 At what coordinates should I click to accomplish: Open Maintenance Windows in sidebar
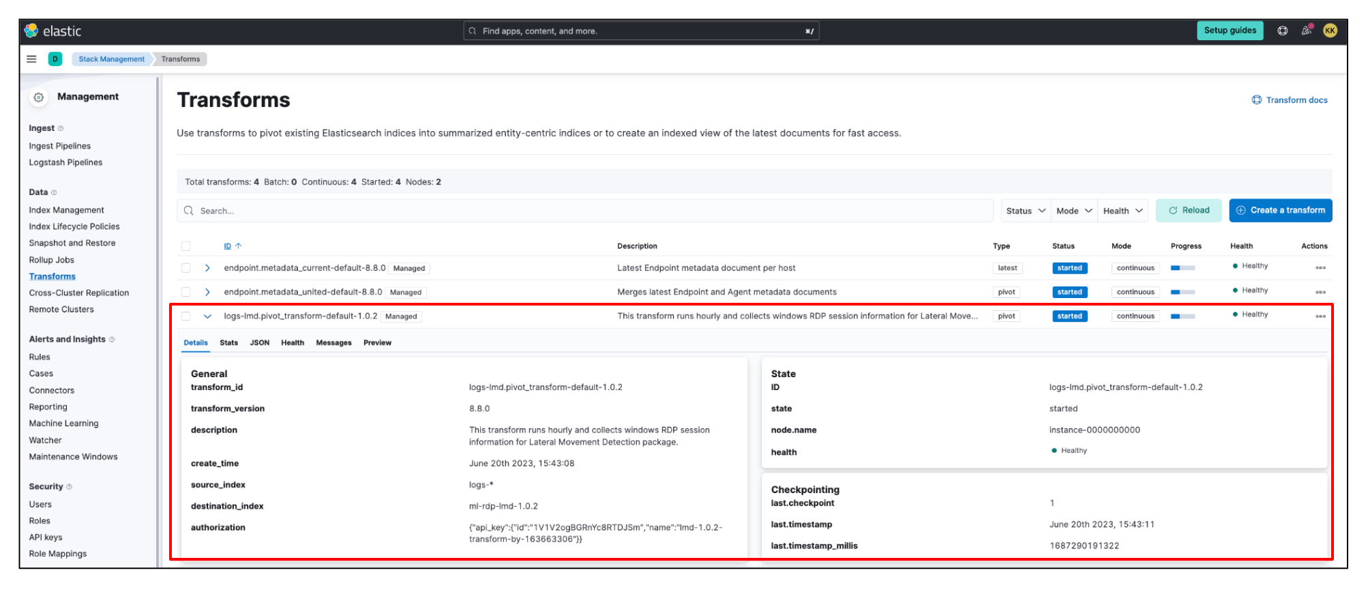73,457
